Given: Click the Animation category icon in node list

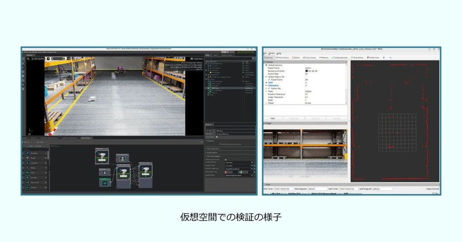Looking at the screenshot, I should pyautogui.click(x=27, y=153).
